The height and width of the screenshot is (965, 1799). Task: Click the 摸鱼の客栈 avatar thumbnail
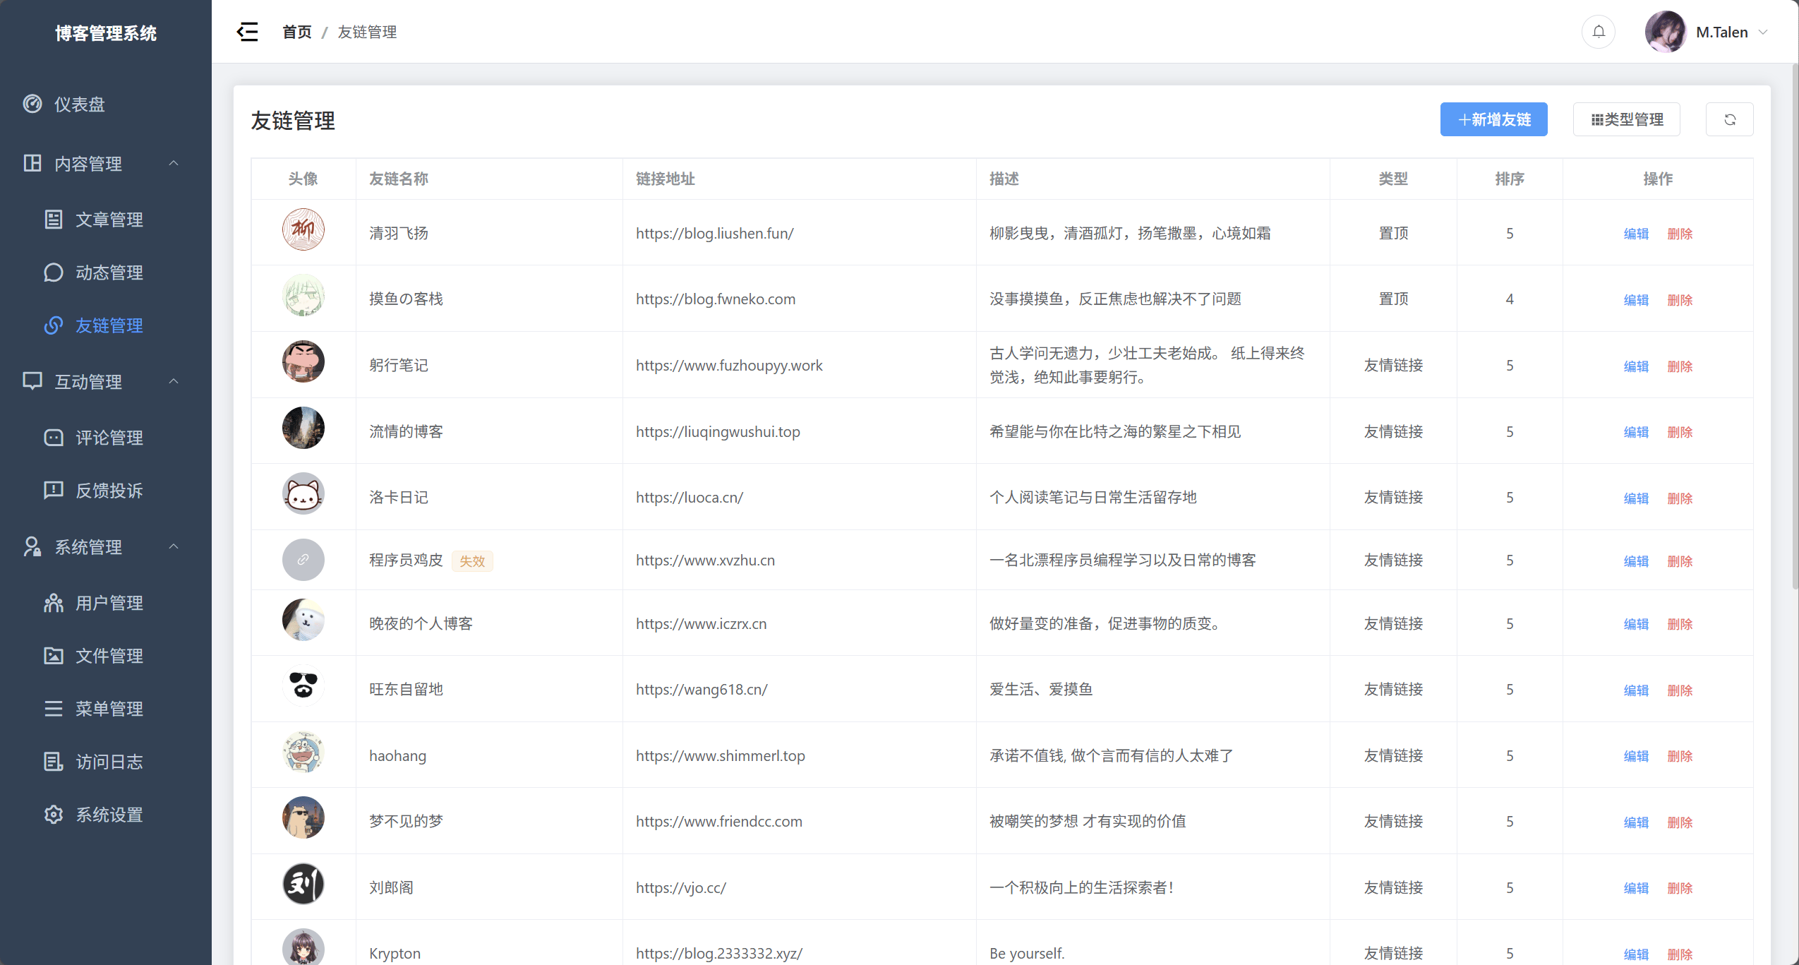[x=303, y=296]
